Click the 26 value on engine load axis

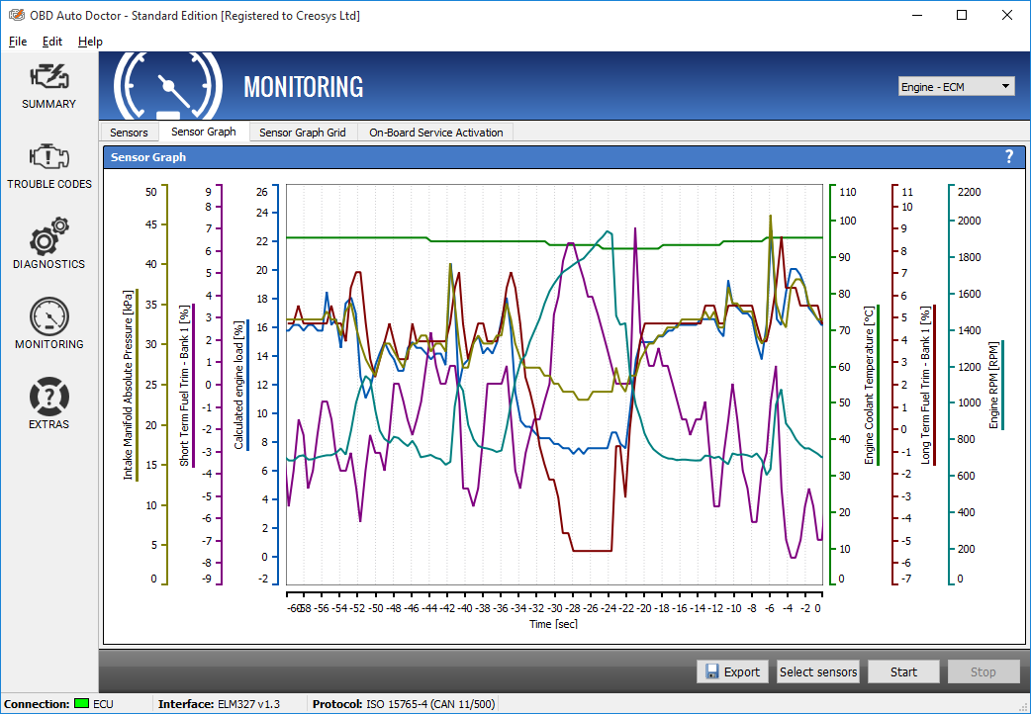[x=261, y=192]
